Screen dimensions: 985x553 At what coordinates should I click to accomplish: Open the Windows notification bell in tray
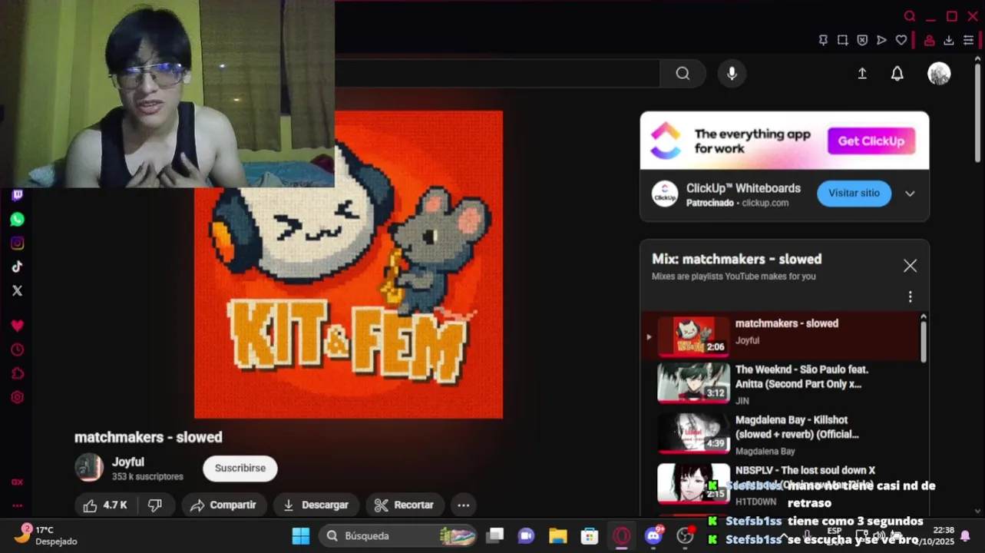coord(966,535)
